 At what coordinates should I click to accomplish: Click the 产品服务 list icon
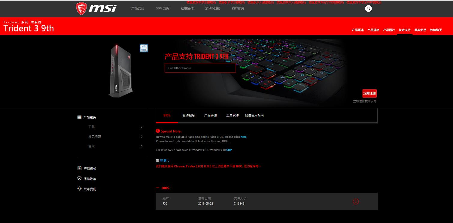[x=79, y=117]
